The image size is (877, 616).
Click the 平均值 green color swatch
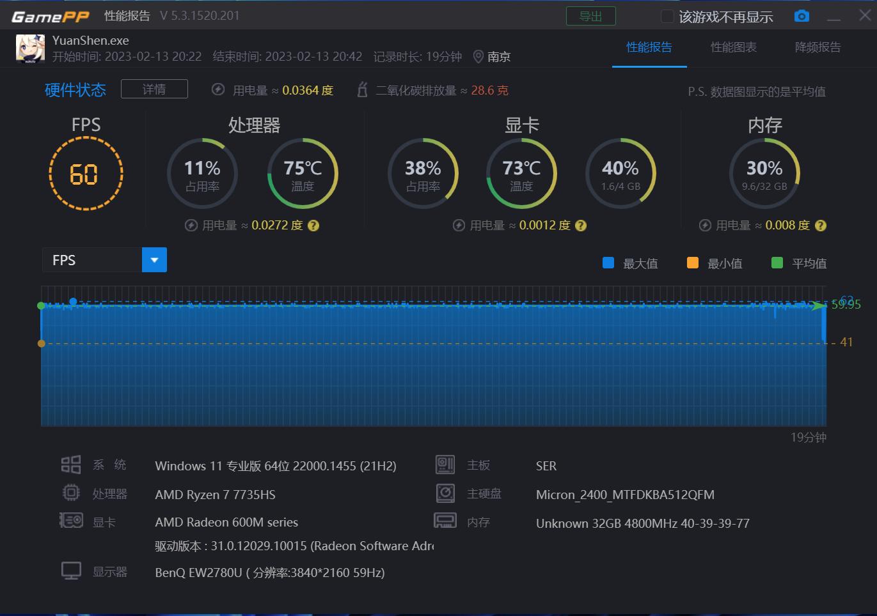(x=776, y=263)
